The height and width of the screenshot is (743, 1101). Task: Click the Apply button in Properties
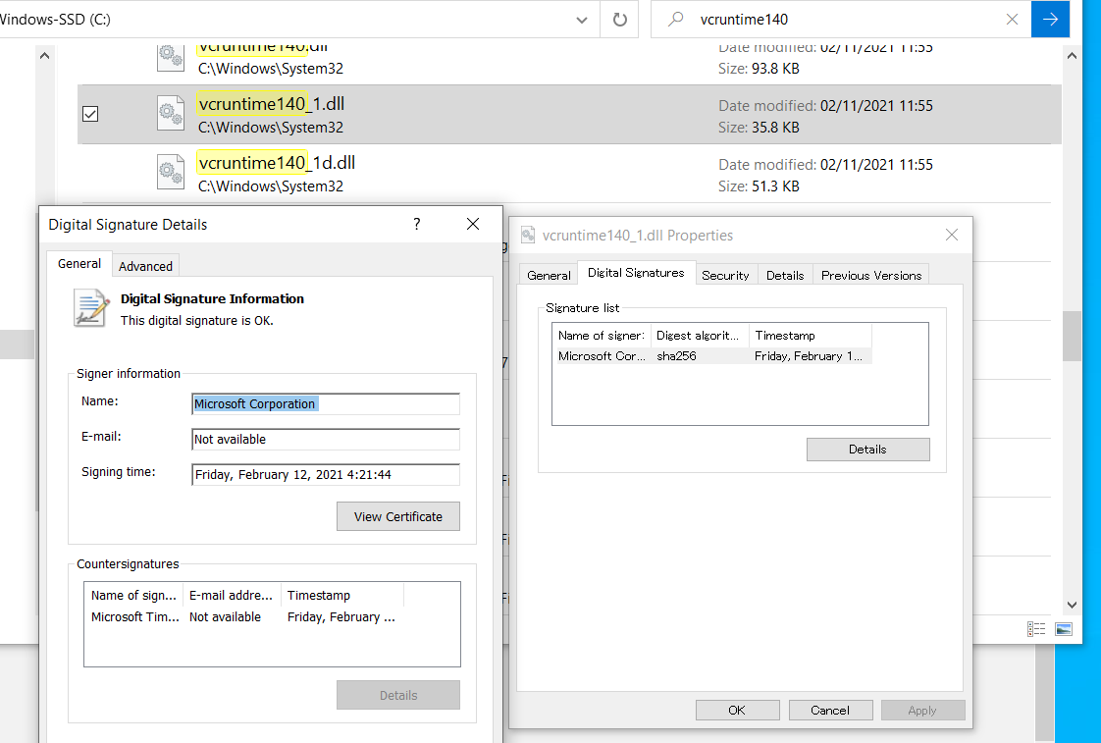point(922,710)
